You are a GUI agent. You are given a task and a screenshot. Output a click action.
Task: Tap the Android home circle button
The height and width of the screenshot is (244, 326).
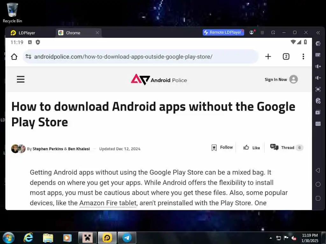tap(318, 184)
